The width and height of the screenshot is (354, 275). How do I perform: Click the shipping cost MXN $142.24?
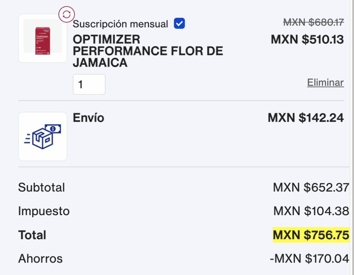point(306,118)
